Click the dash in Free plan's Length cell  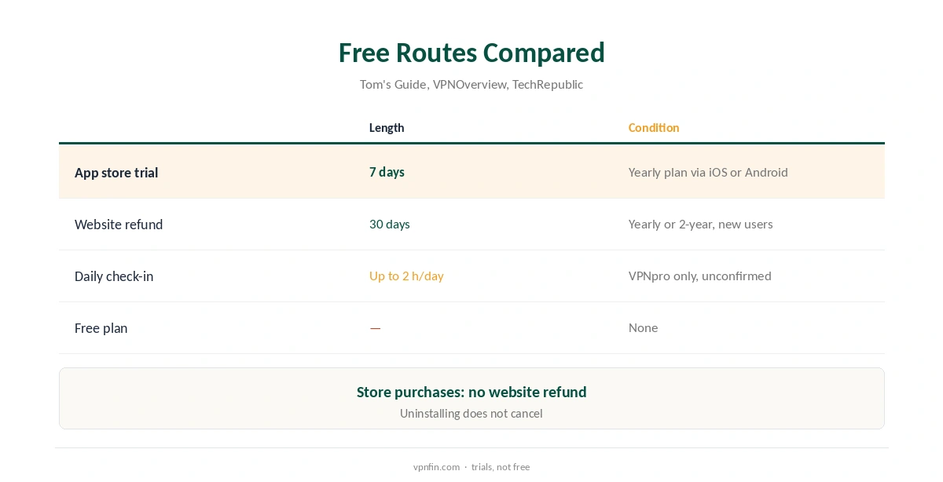click(376, 328)
